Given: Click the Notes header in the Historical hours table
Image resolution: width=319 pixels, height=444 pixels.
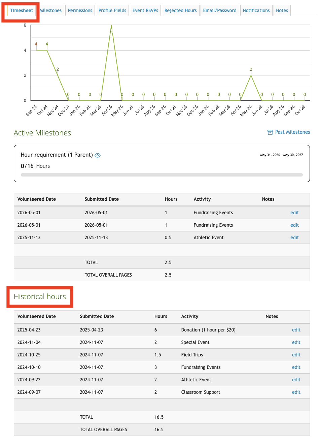Looking at the screenshot, I should [x=272, y=316].
